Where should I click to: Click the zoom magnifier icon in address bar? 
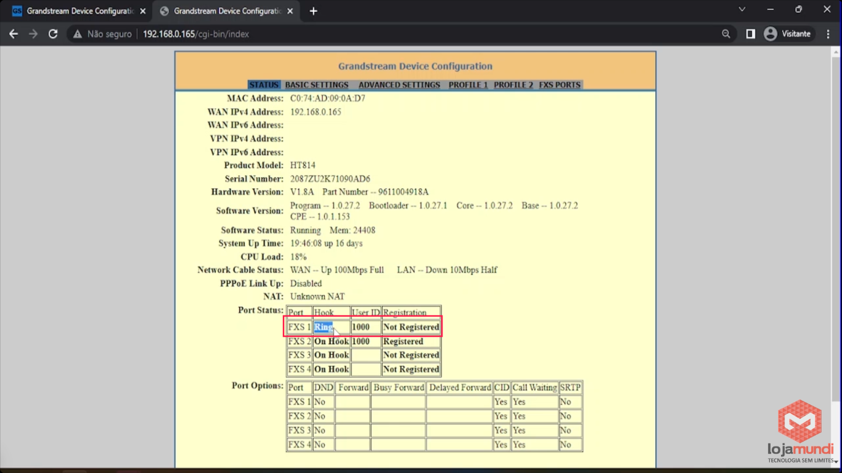726,34
